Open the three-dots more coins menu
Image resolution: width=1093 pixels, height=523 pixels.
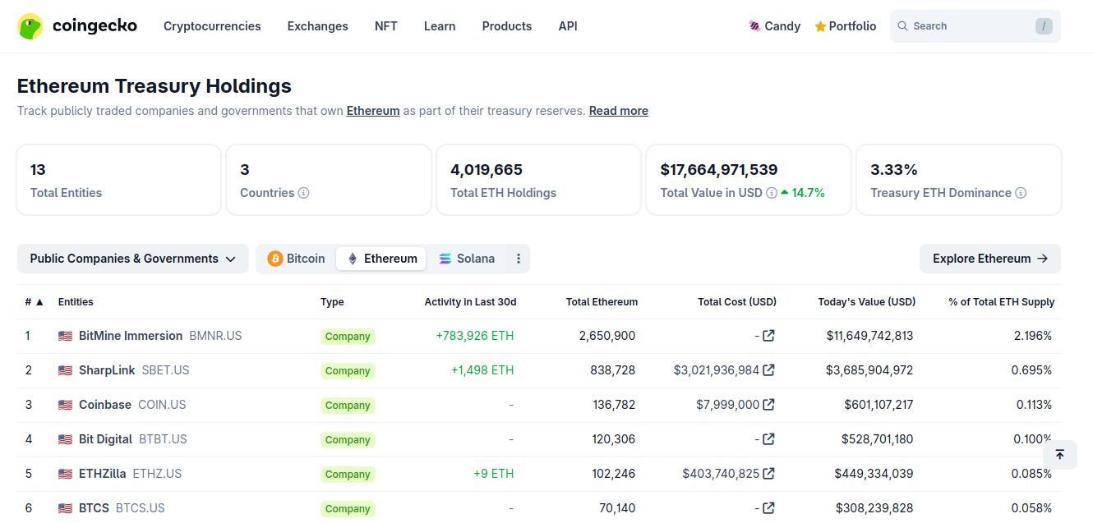click(x=519, y=259)
